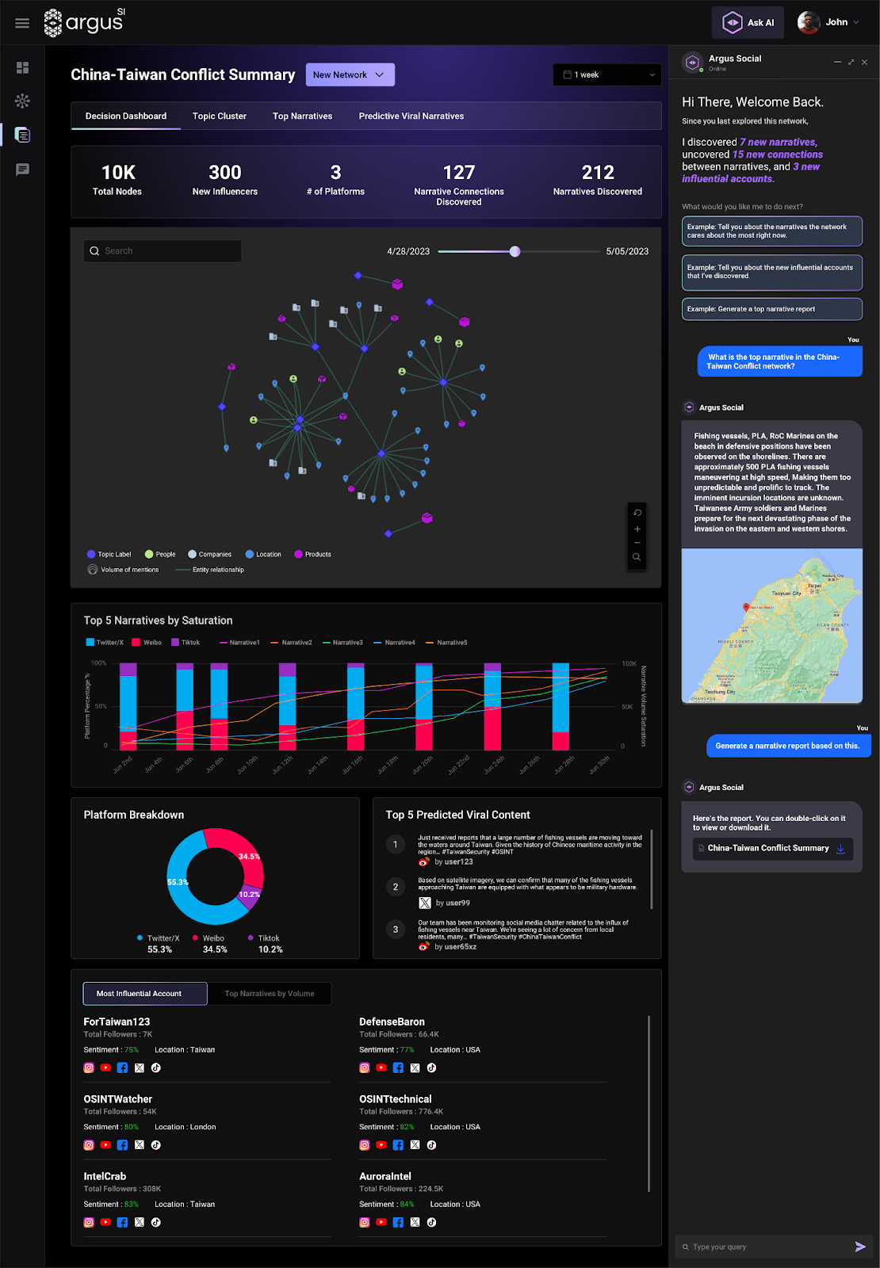Zoom out of the network graph

[637, 543]
